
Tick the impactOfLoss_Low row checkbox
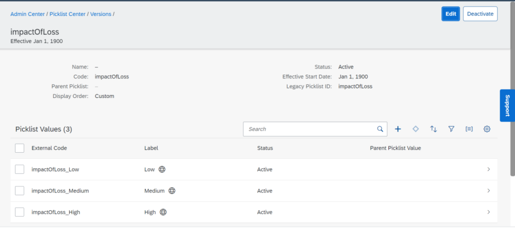pyautogui.click(x=20, y=169)
